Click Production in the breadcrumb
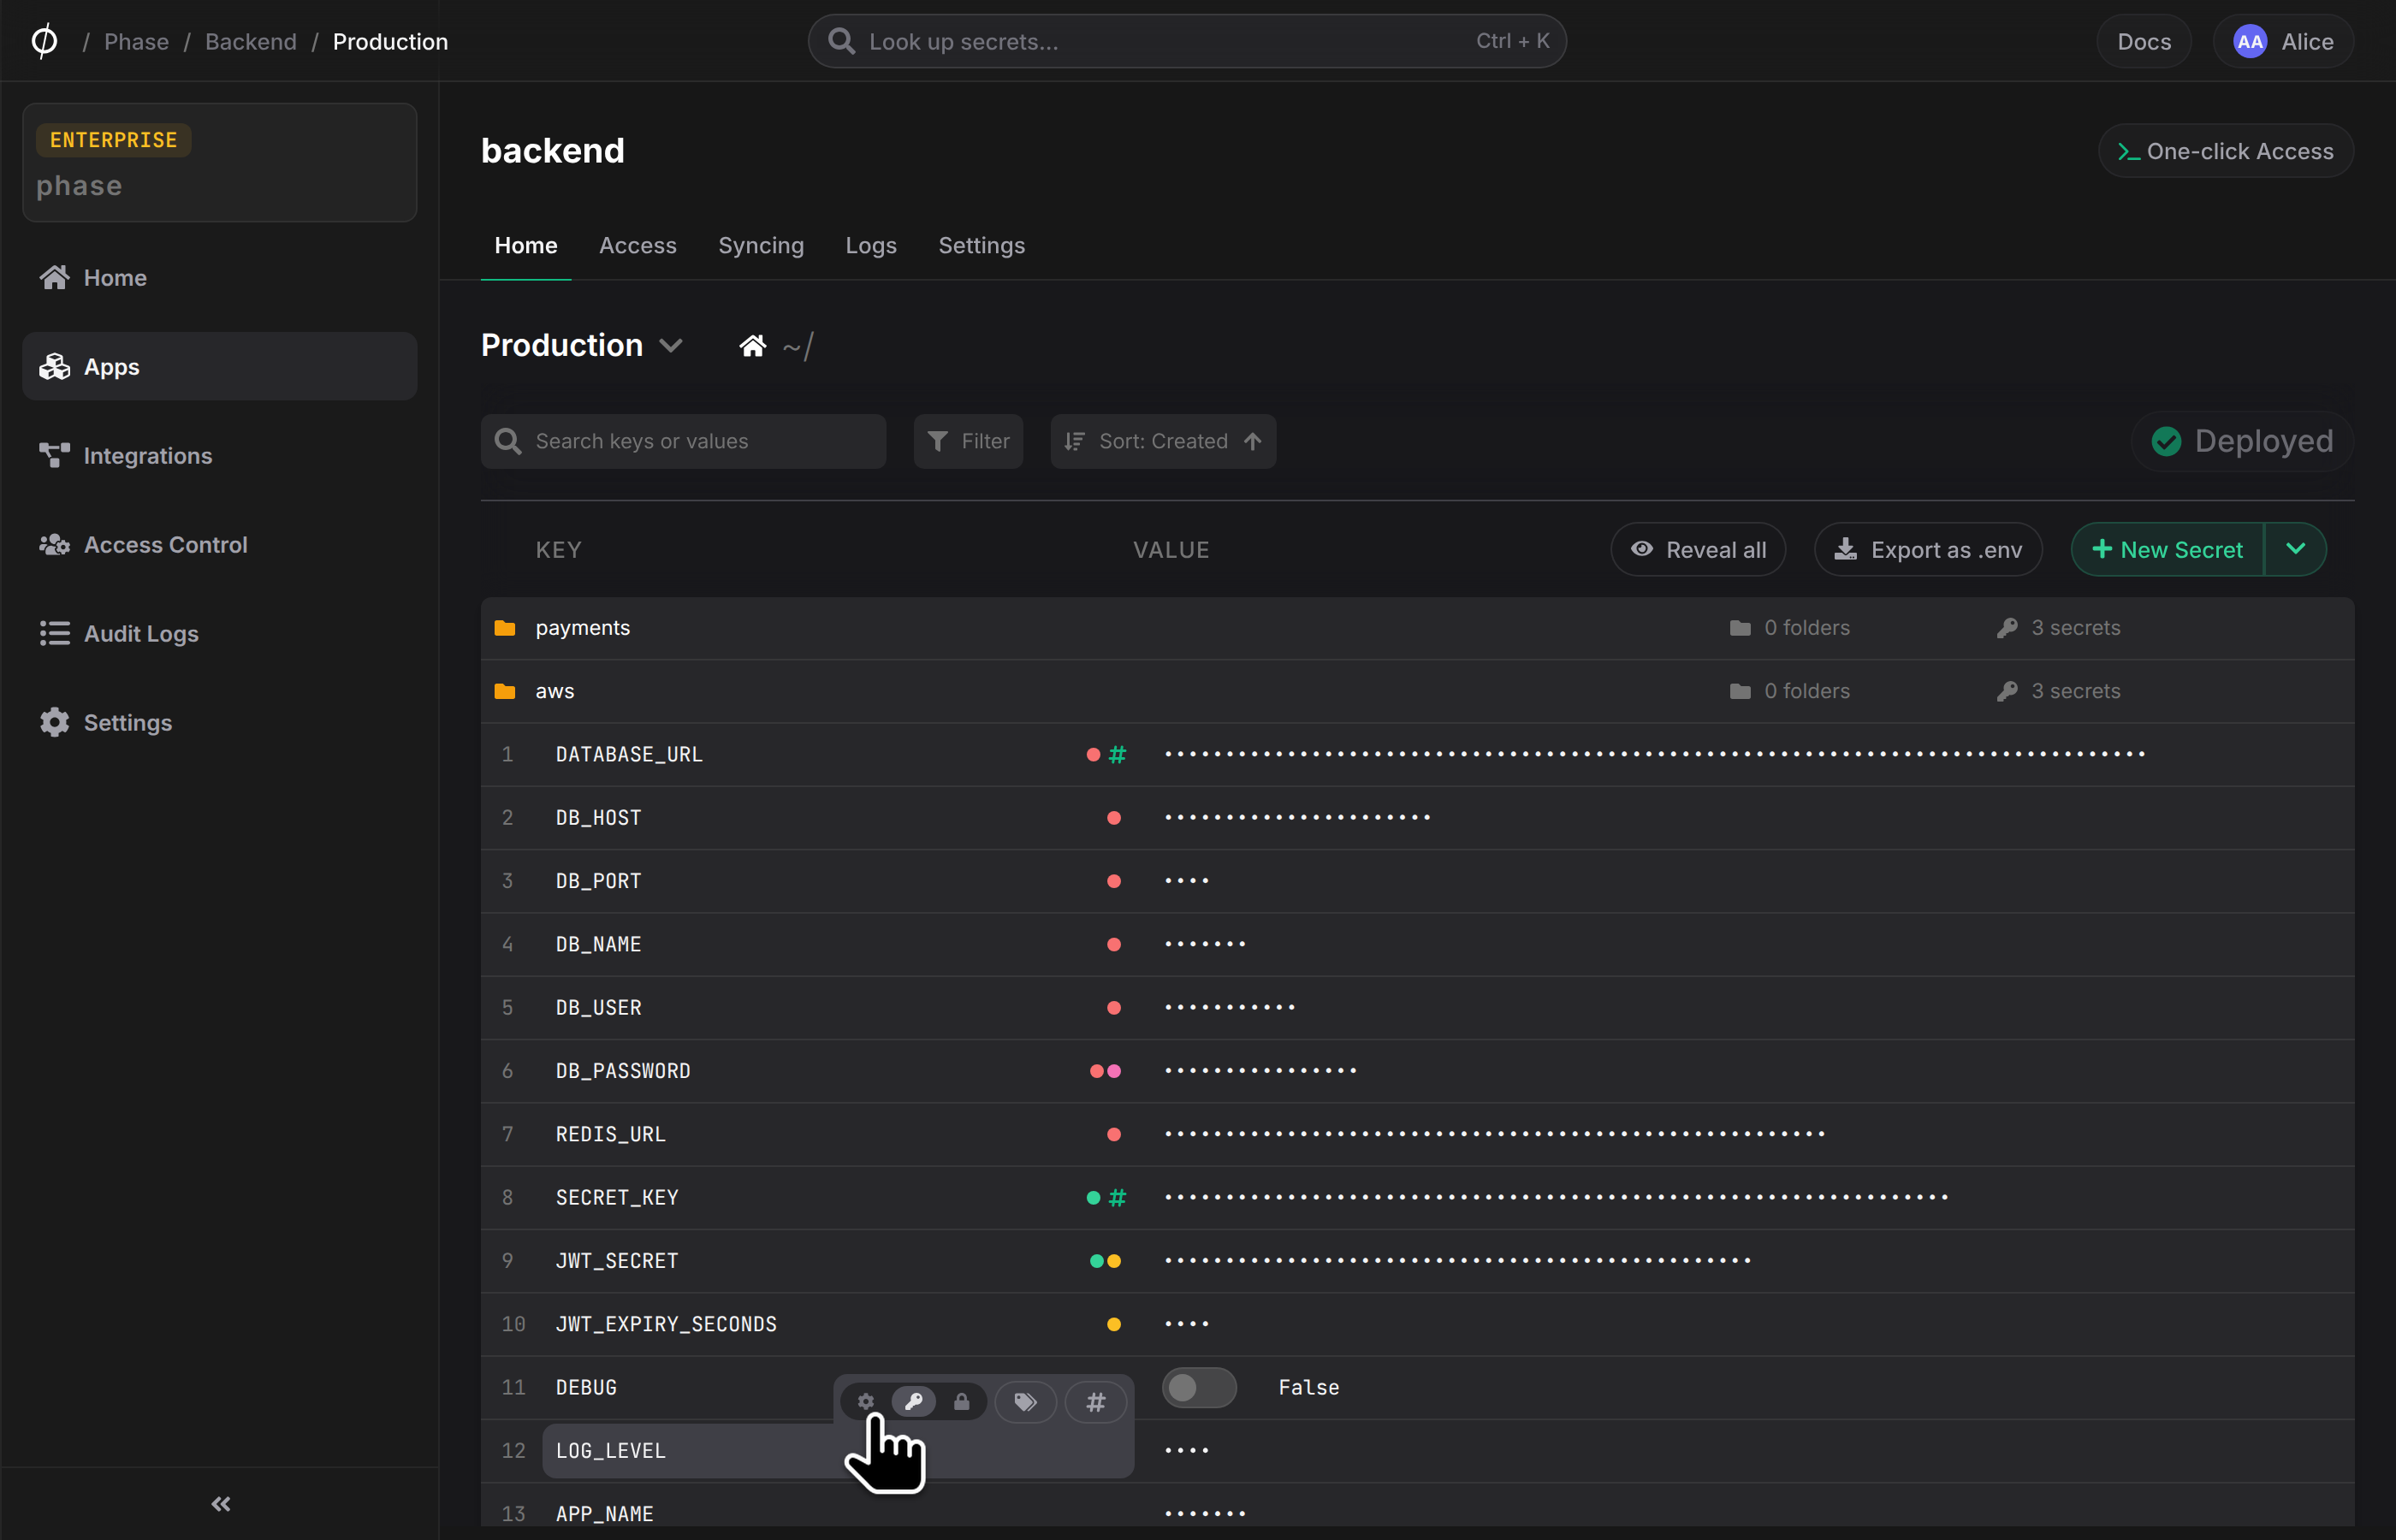 point(390,41)
